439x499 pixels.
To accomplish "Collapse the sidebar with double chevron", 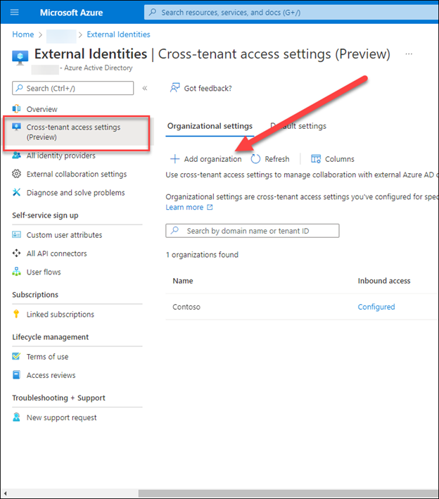I will 145,89.
